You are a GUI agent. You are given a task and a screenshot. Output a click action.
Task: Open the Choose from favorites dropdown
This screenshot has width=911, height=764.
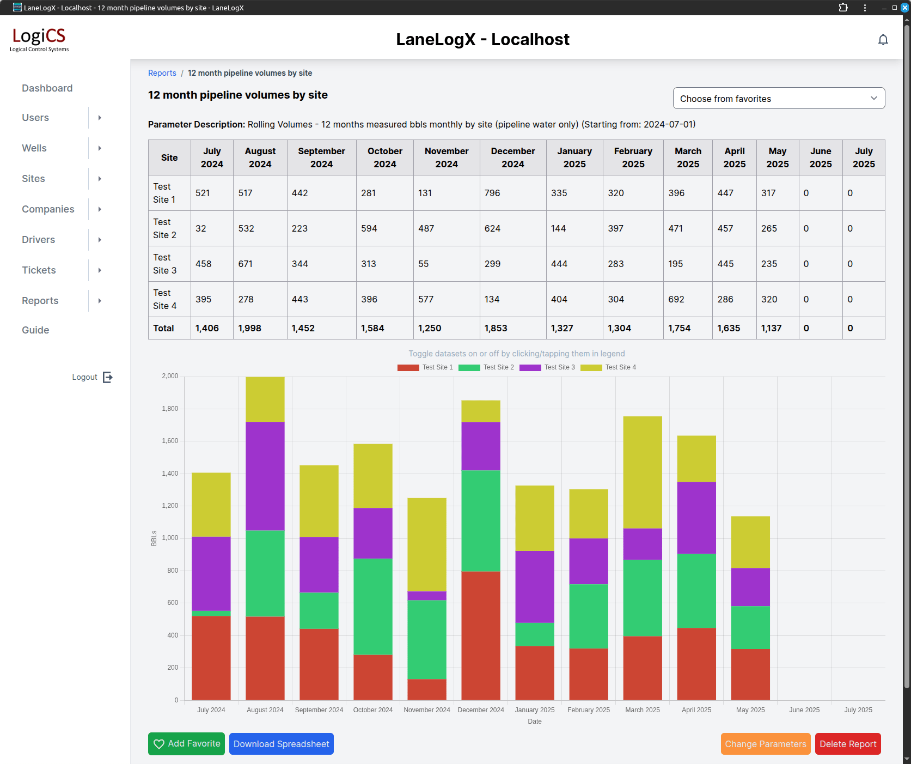tap(779, 99)
